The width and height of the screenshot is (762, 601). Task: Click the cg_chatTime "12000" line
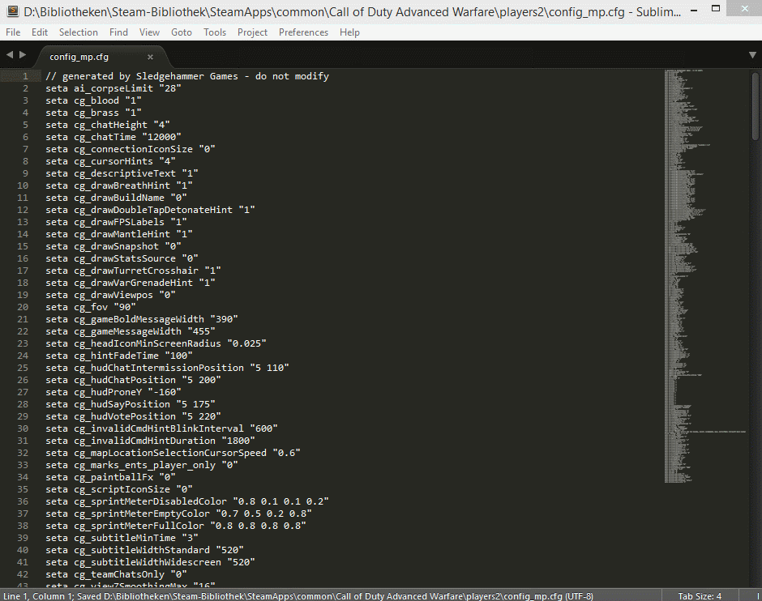113,137
